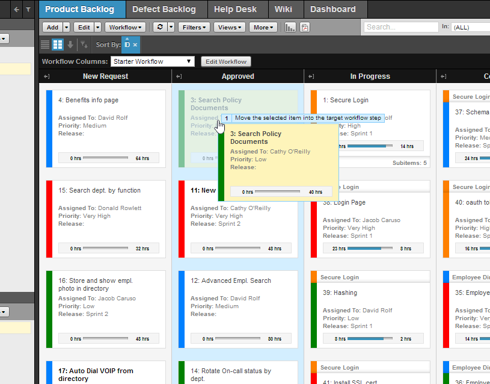Export the backlog with the PDF icon

tap(305, 27)
